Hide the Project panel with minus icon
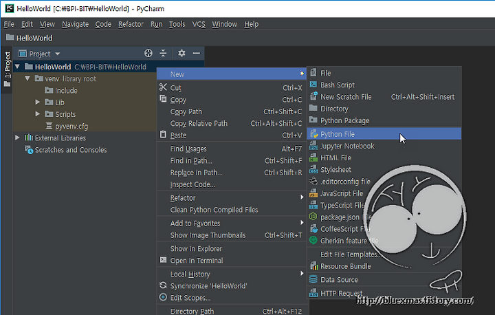Screen dimensions: 495x315 pos(197,53)
